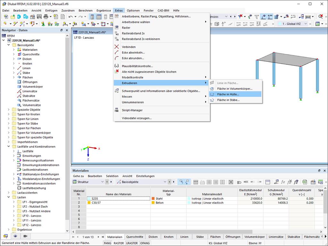328x246 pixels.
Task: Switch to the Querschnitte table tab
Action: point(135,237)
